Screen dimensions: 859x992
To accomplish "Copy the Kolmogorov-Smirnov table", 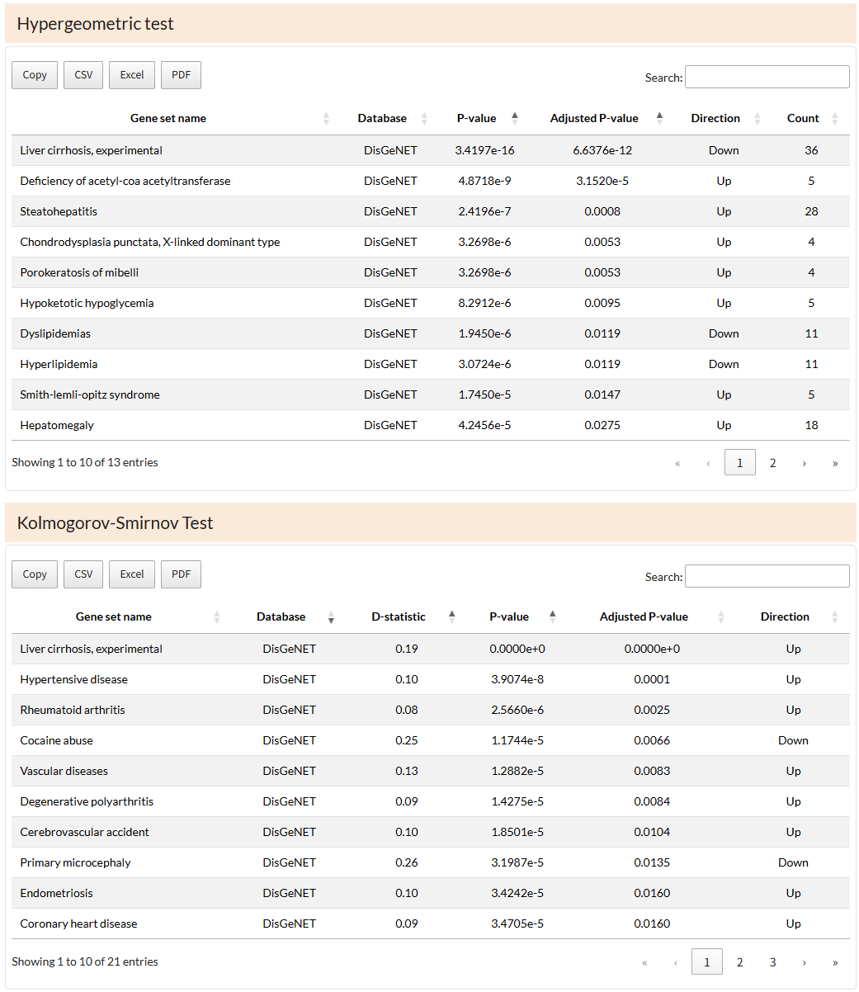I will (35, 574).
